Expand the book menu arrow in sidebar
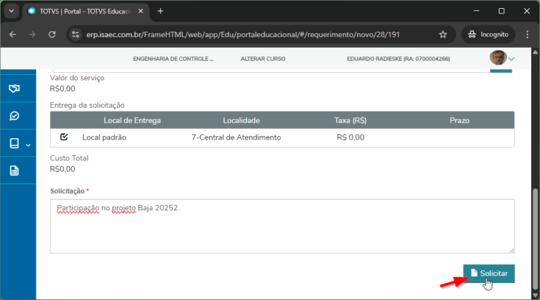The width and height of the screenshot is (540, 300). click(28, 144)
